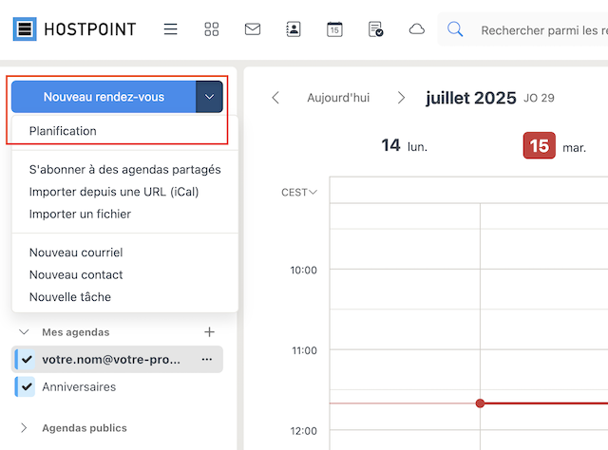
Task: Click the 'Mes agendas' label
Action: tap(76, 332)
